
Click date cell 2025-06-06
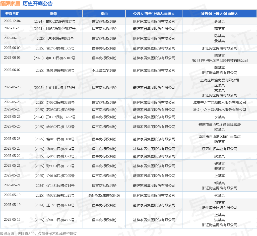(12, 58)
